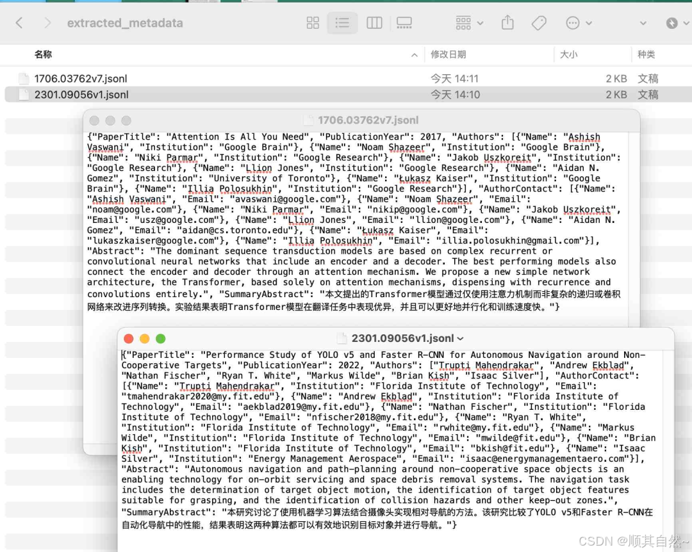Image resolution: width=692 pixels, height=552 pixels.
Task: Click text body of 1706.03762v7.jsonl window
Action: (355, 222)
